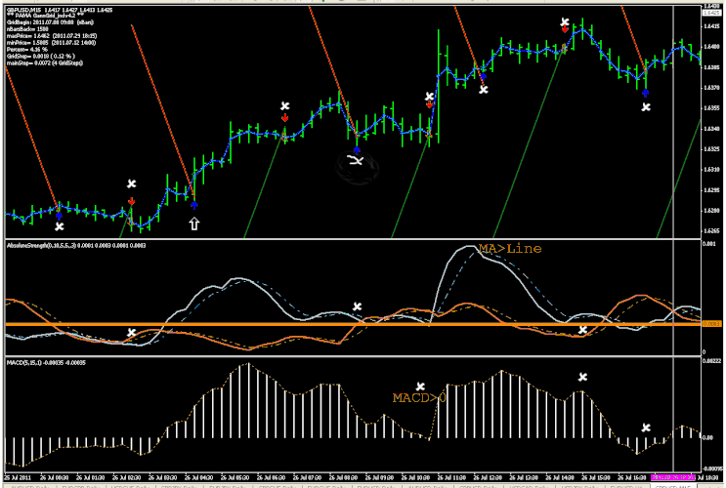Click the GridBegin 2011.07.08 09:00 line
This screenshot has height=488, width=726.
click(50, 22)
